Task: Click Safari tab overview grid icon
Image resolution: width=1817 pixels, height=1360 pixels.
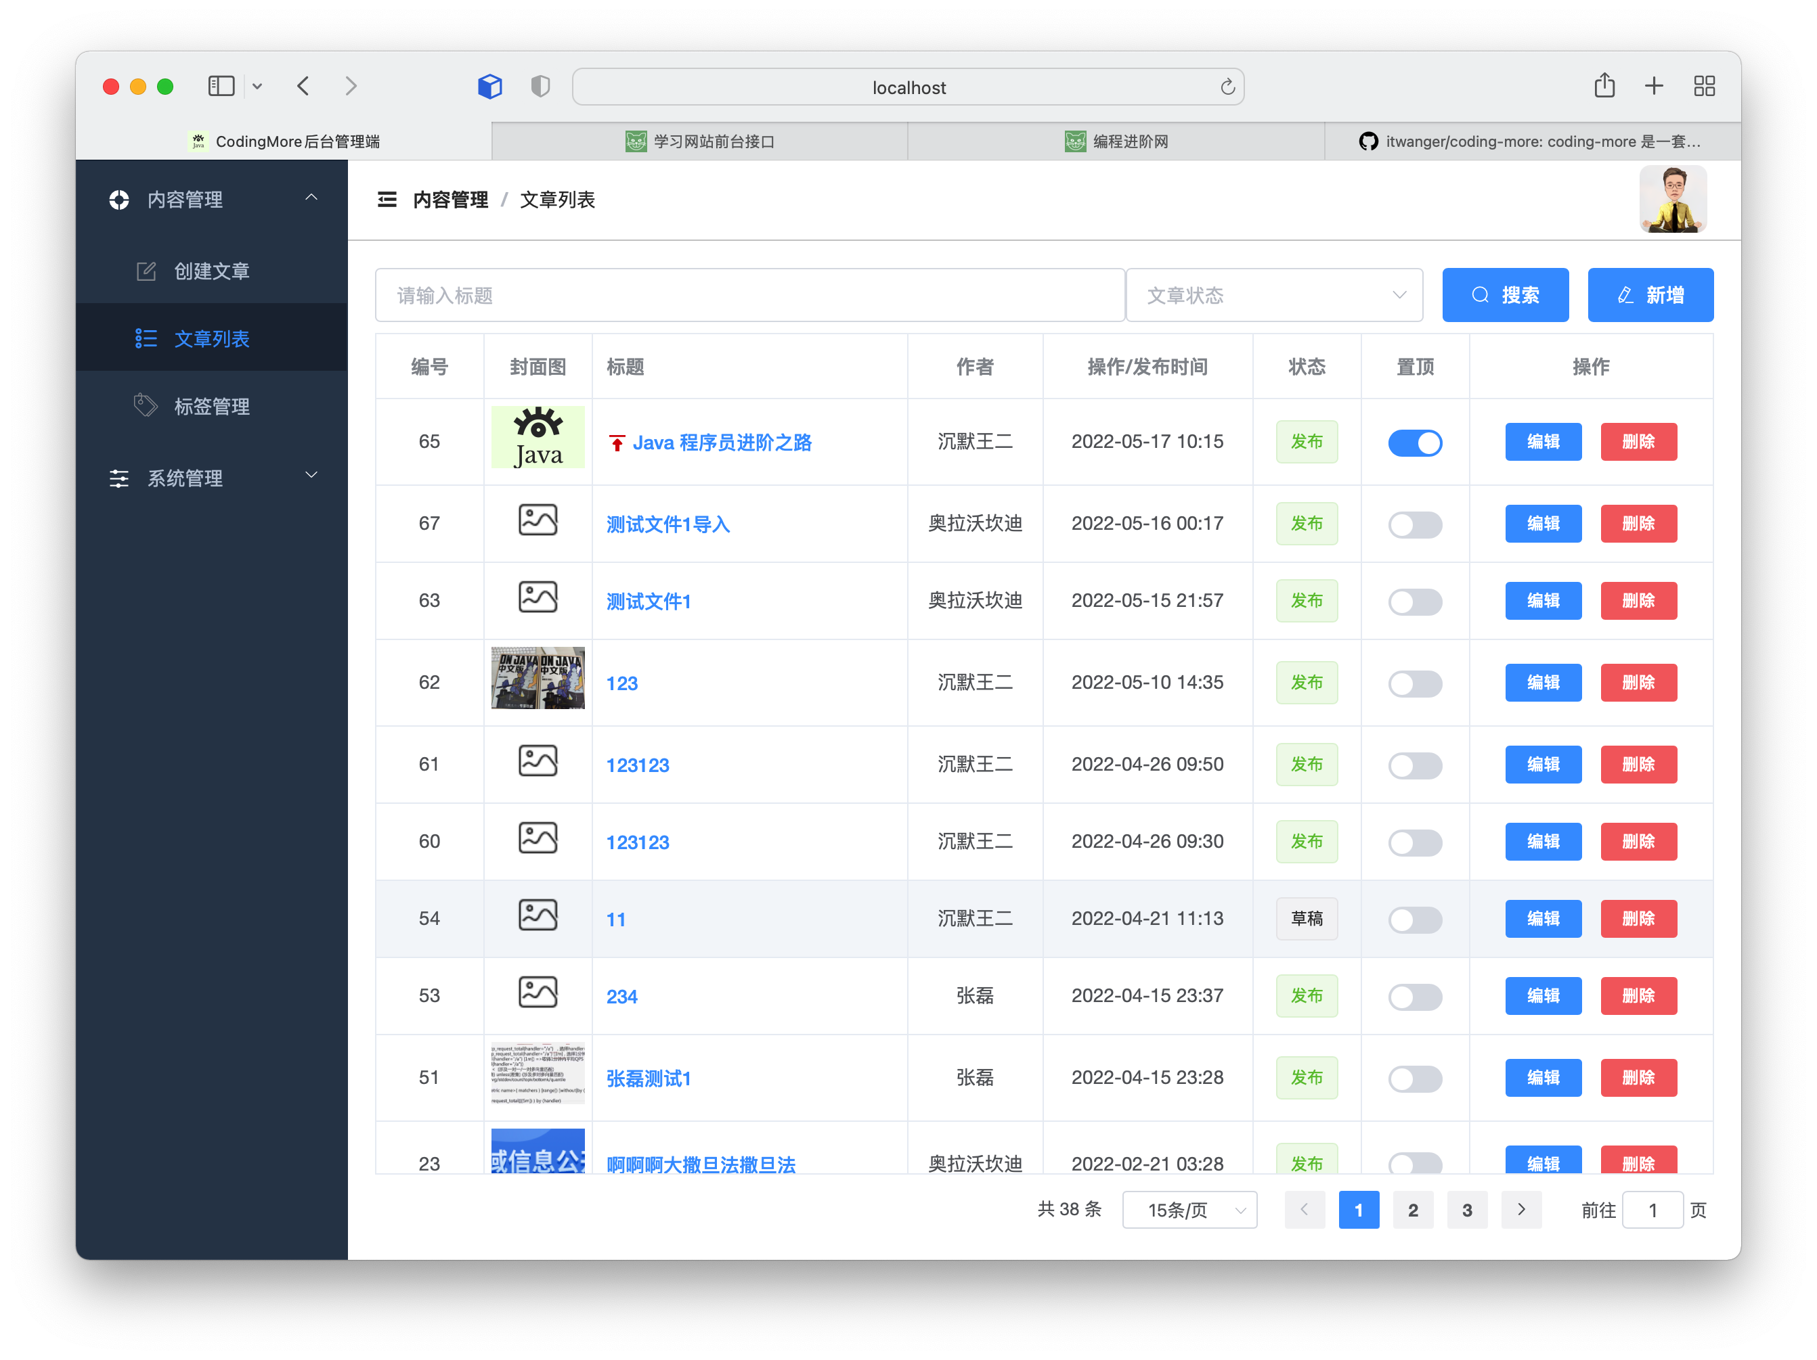Action: [x=1704, y=86]
